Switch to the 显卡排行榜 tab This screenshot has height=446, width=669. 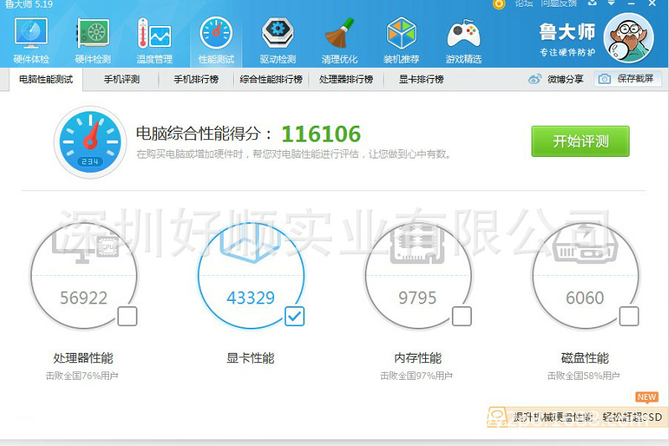(x=421, y=80)
